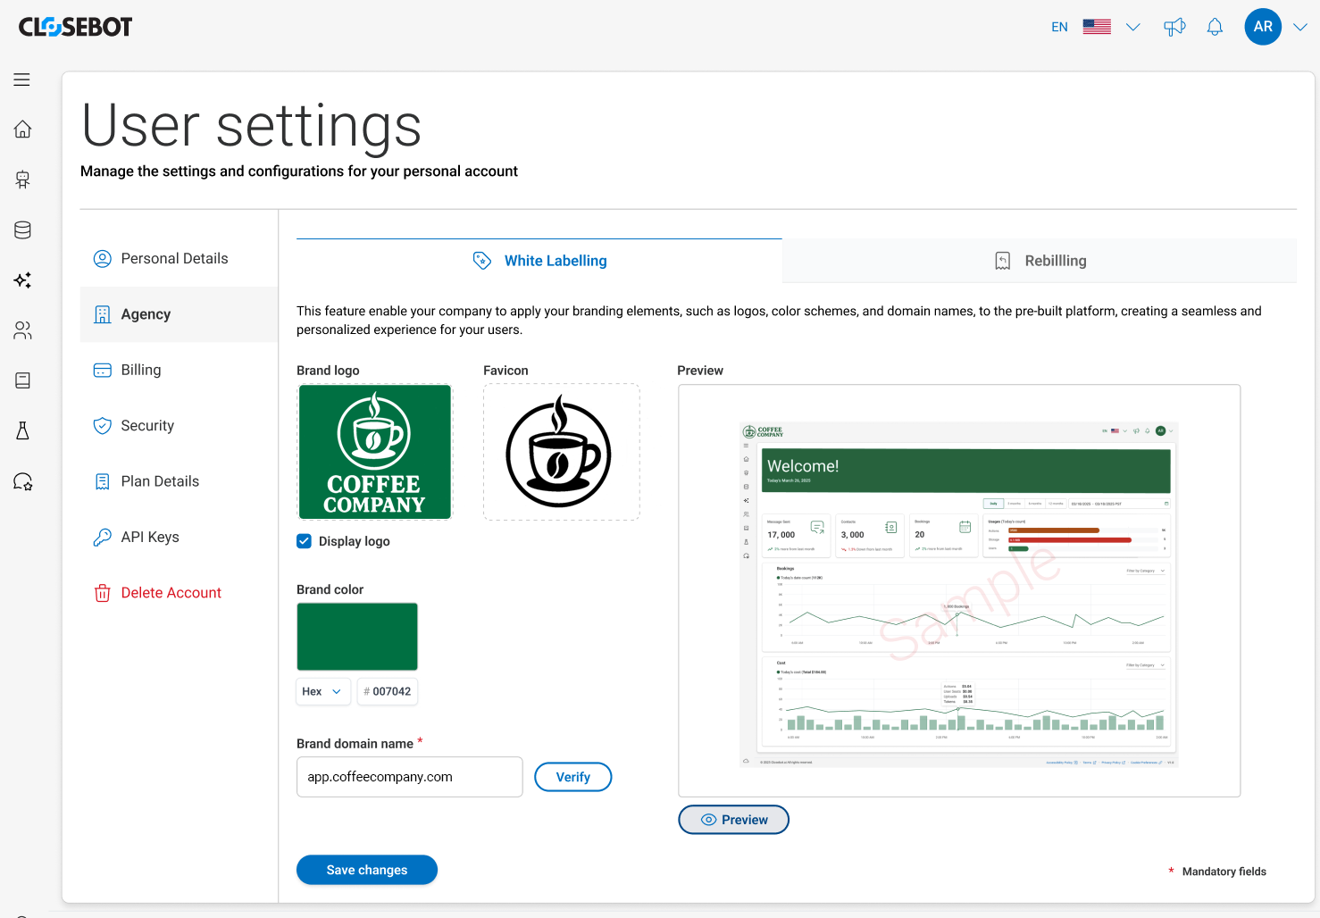Image resolution: width=1320 pixels, height=918 pixels.
Task: Click the Security shield icon
Action: [103, 426]
